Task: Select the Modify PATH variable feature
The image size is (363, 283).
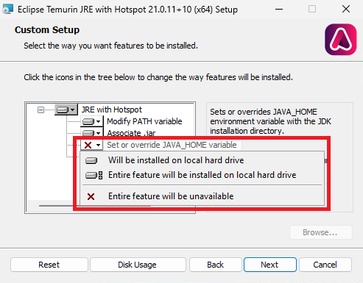Action: click(x=144, y=121)
